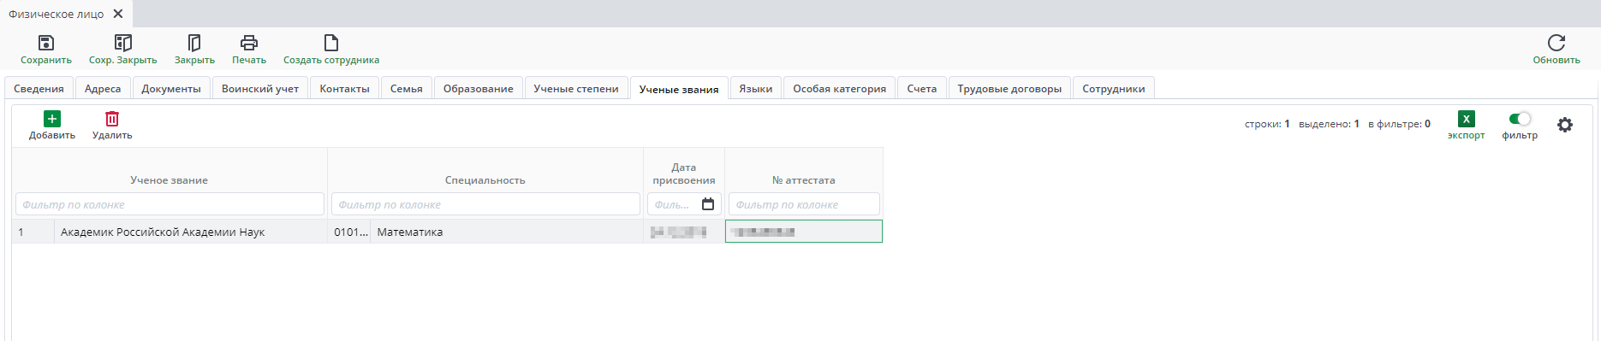
Task: Select row number 1 cell
Action: point(33,232)
